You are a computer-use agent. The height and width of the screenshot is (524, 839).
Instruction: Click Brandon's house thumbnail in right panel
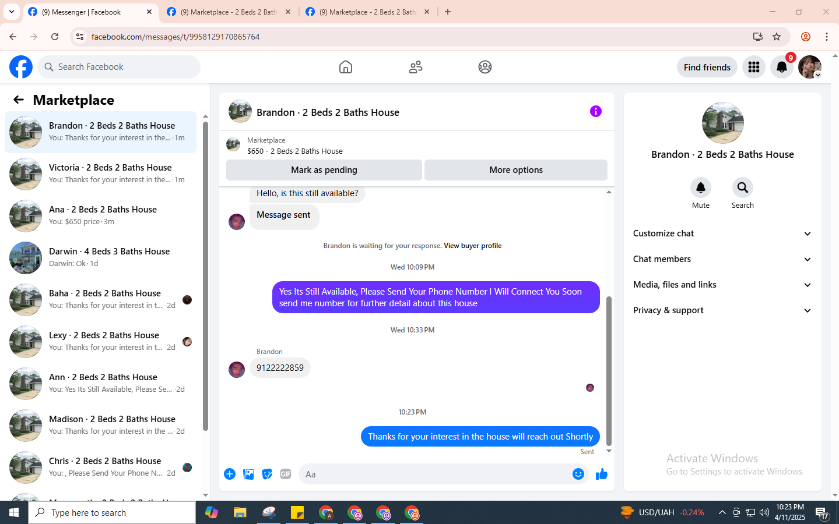tap(722, 123)
